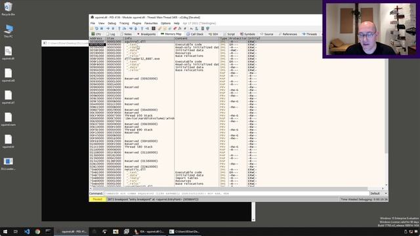Switch to the CPU tab
Image resolution: width=420 pixels, height=236 pixels.
(x=96, y=34)
